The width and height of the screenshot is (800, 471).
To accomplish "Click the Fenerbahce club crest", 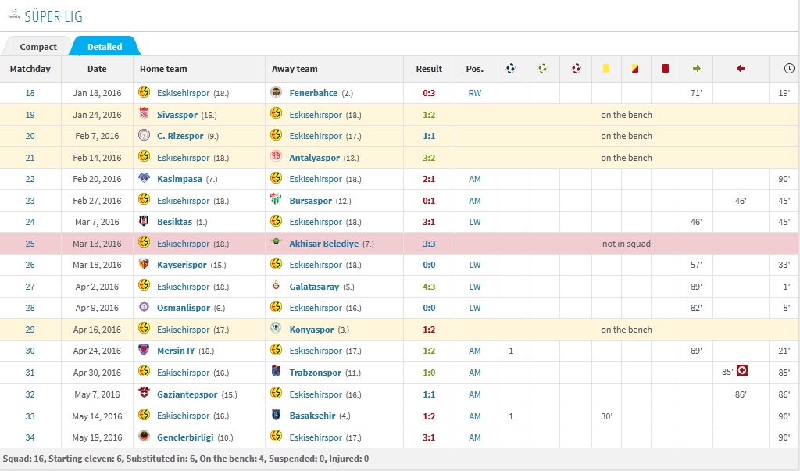I will [x=276, y=92].
